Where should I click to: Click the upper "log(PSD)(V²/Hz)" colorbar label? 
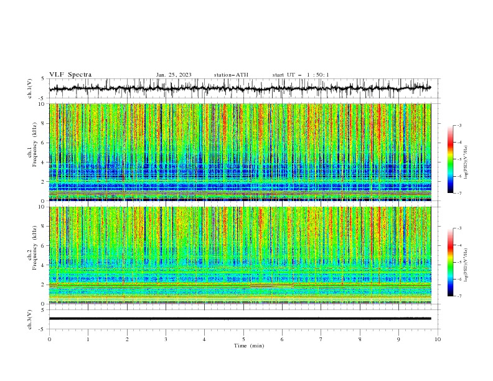click(x=466, y=162)
